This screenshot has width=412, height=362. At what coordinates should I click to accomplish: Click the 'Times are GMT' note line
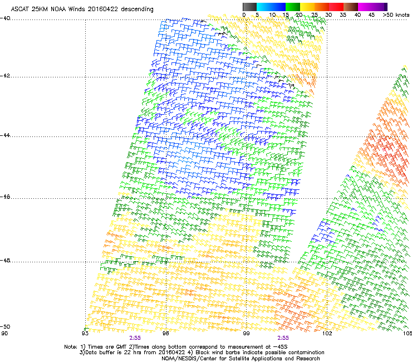(x=176, y=347)
